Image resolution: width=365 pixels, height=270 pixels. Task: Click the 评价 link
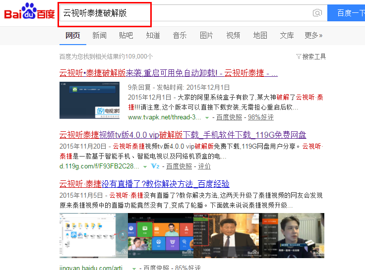(x=204, y=166)
